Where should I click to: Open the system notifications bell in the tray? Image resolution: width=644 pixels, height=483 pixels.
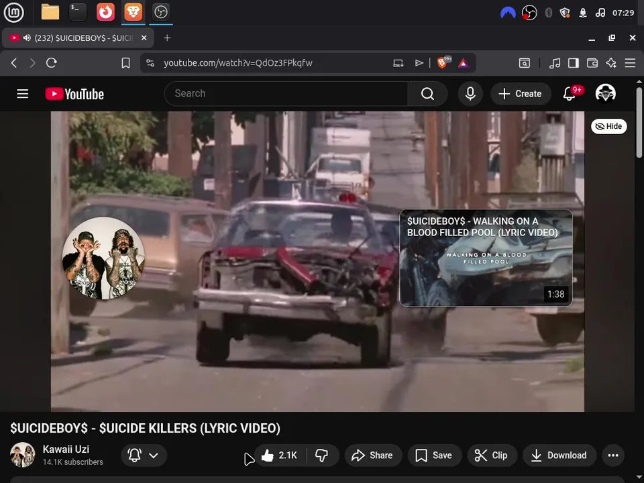tap(583, 13)
